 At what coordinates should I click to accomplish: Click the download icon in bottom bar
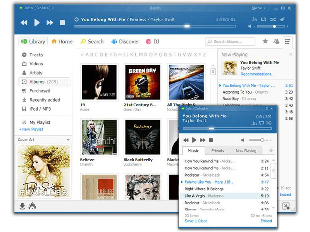click(22, 206)
